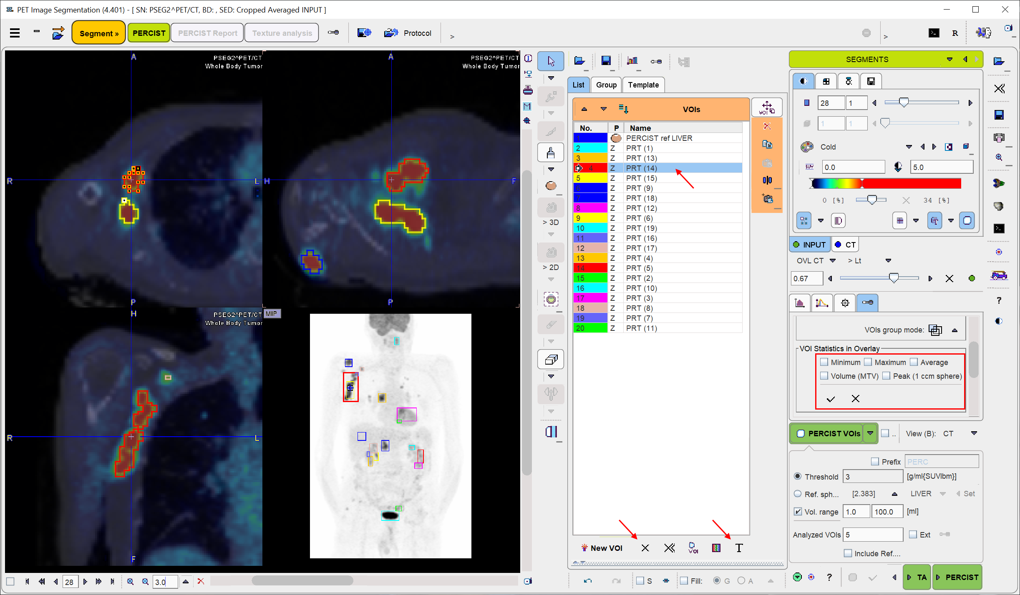This screenshot has height=595, width=1020.
Task: Enable the Minimum statistics checkbox
Action: coord(824,362)
